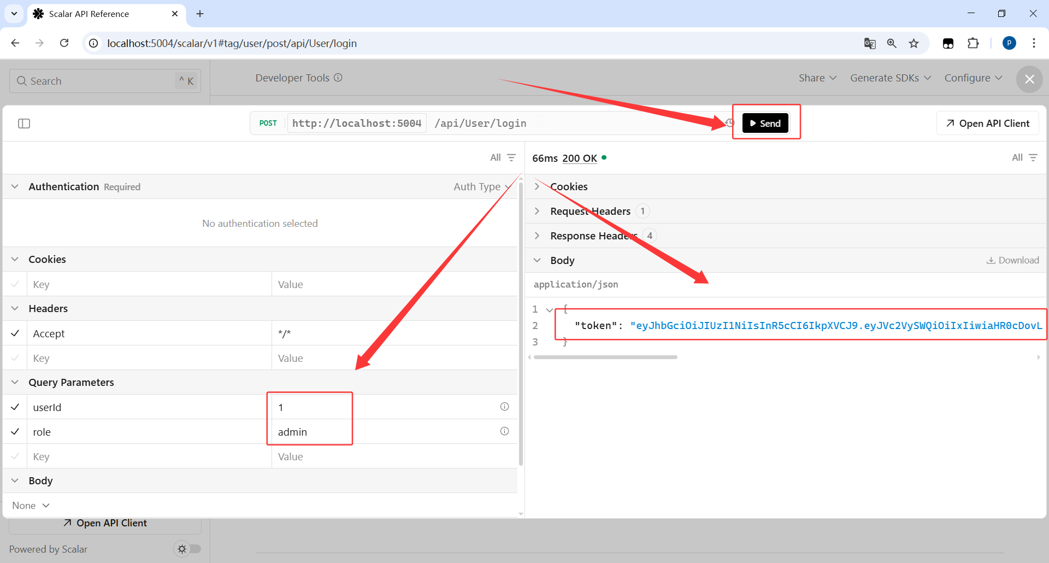Uncheck the Accept header checkbox

coord(15,333)
